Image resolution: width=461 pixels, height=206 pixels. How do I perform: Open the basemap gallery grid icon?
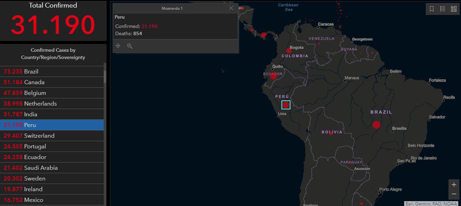454,9
